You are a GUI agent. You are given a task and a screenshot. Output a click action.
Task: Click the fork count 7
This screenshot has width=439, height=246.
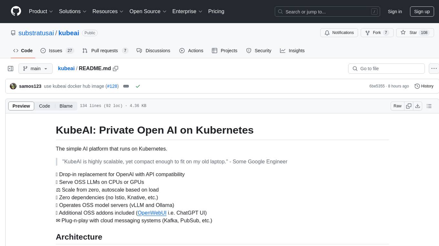coord(386,33)
